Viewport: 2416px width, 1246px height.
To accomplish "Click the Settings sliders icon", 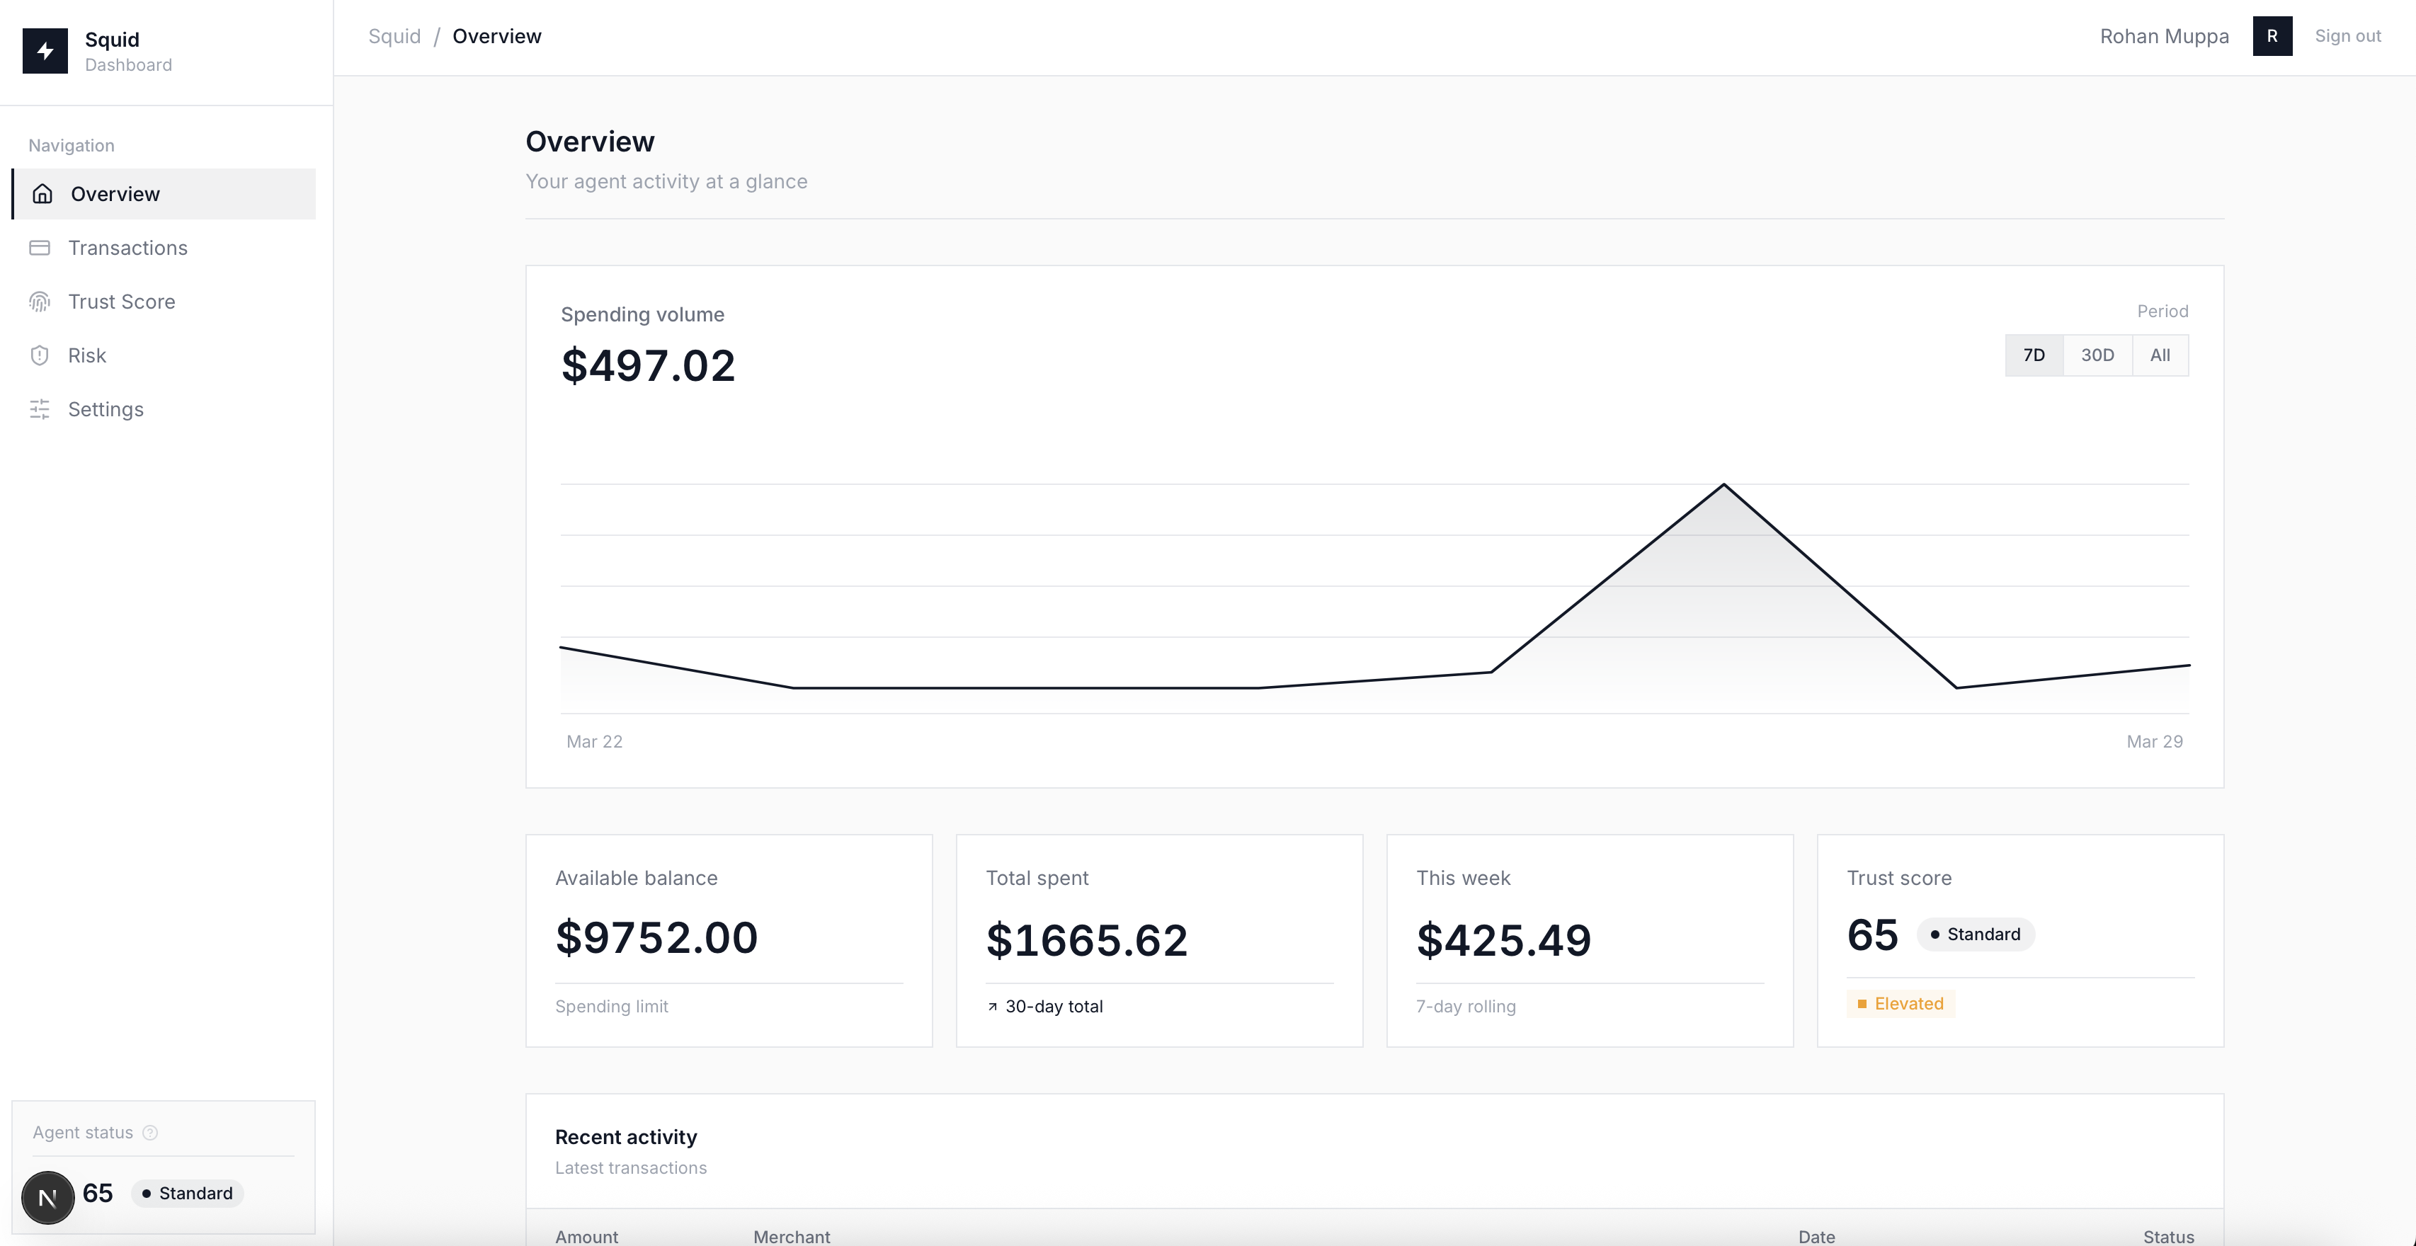I will pos(40,410).
